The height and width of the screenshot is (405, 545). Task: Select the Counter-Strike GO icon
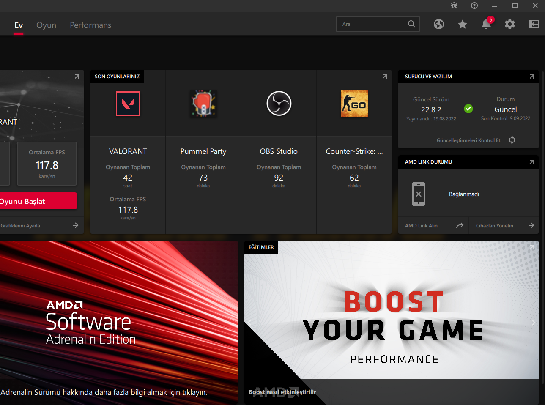click(354, 104)
